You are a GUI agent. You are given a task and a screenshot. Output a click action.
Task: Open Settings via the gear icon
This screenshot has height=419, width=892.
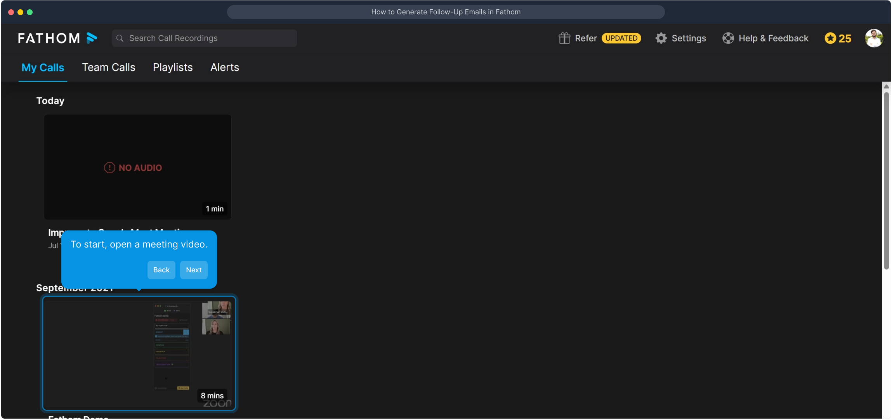coord(661,38)
